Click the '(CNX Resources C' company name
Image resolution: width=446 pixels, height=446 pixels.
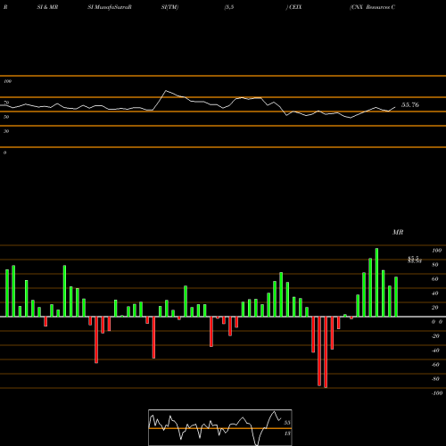tap(373, 7)
